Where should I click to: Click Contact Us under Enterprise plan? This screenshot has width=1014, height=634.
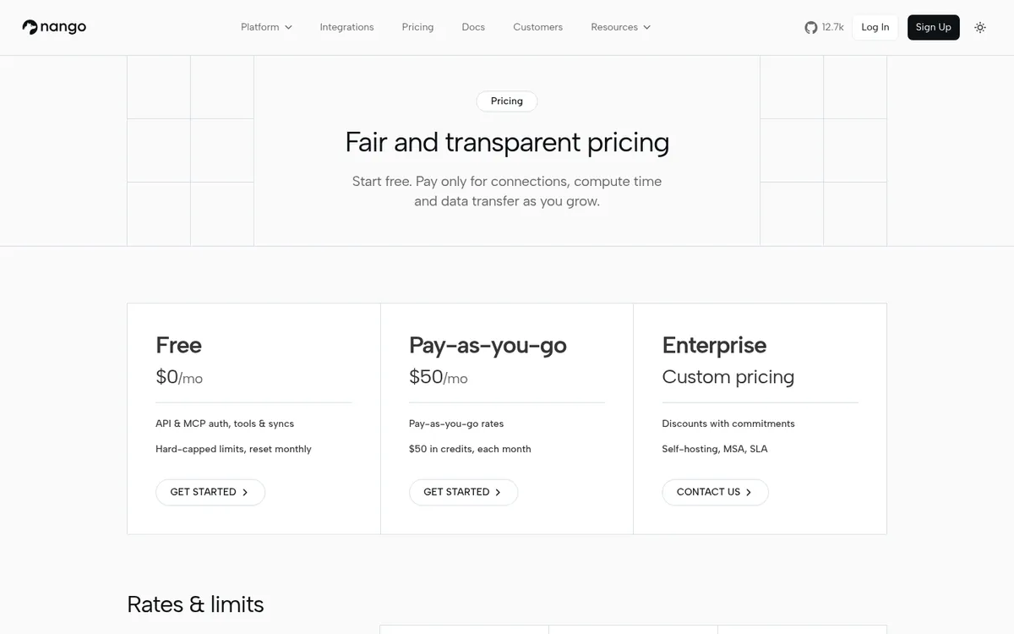tap(715, 492)
